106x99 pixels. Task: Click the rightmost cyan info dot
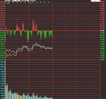[x=48, y=2]
